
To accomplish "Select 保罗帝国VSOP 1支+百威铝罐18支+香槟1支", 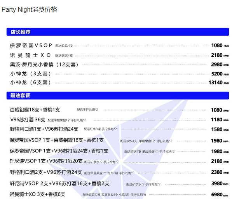I will 57,140.
